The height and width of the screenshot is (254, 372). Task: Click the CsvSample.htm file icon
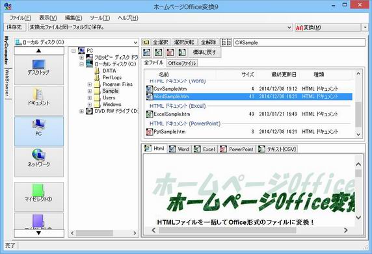tap(150, 89)
